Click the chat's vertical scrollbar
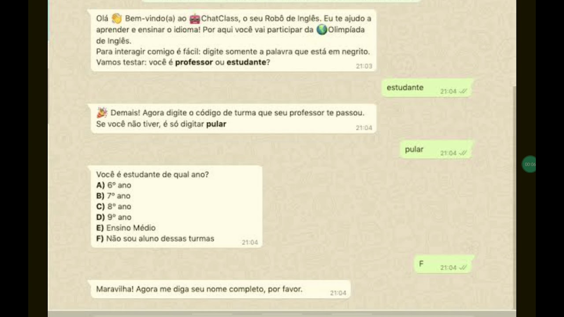The width and height of the screenshot is (564, 317). point(514,197)
